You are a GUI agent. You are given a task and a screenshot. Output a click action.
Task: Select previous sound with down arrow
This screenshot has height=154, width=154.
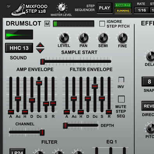point(40,51)
